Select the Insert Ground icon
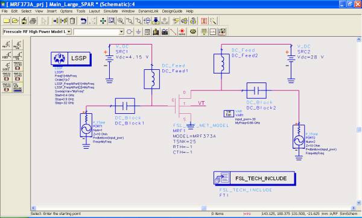Viewport: 362px width, 218px height. 138,31
